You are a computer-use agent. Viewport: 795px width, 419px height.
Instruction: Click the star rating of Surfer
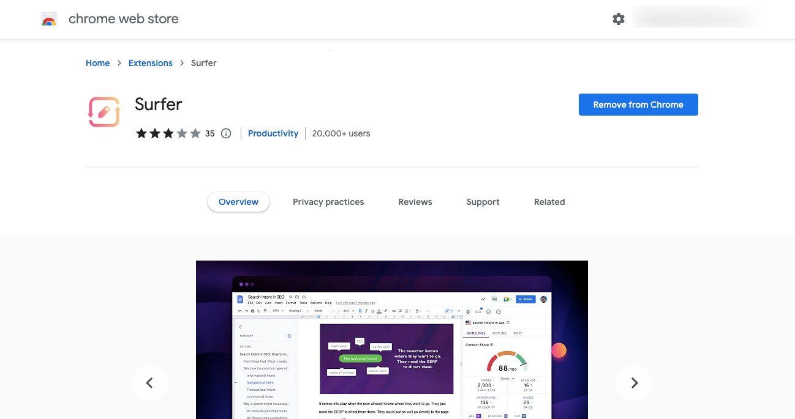168,133
